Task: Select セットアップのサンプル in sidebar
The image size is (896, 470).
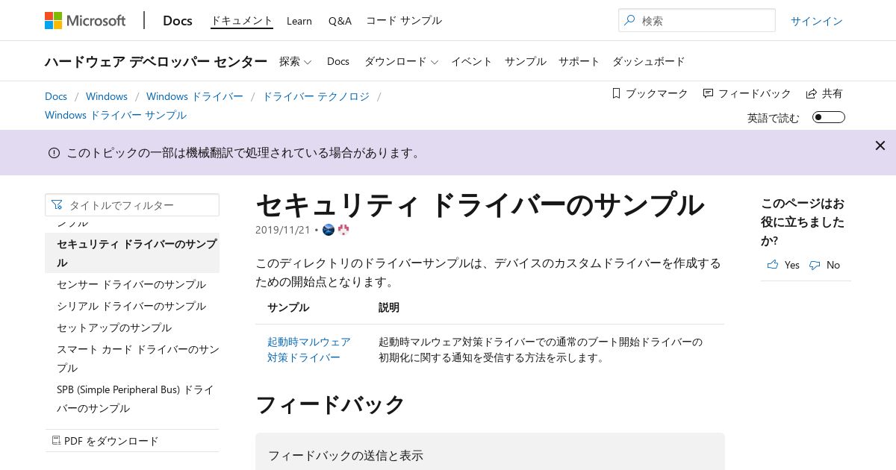Action: [114, 328]
